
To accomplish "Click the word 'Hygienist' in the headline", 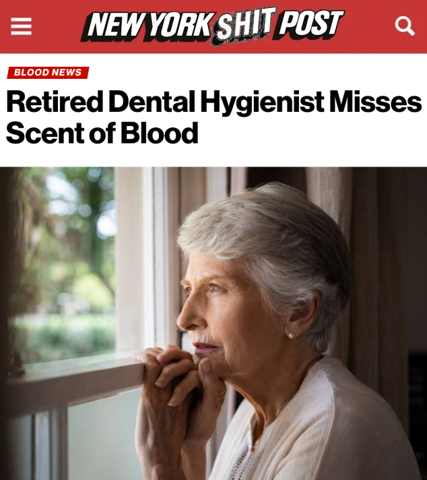I will 262,102.
